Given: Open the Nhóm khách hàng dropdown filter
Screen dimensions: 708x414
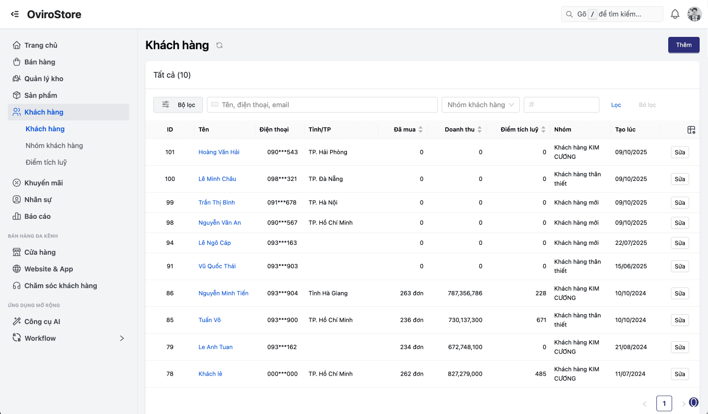Looking at the screenshot, I should click(481, 104).
